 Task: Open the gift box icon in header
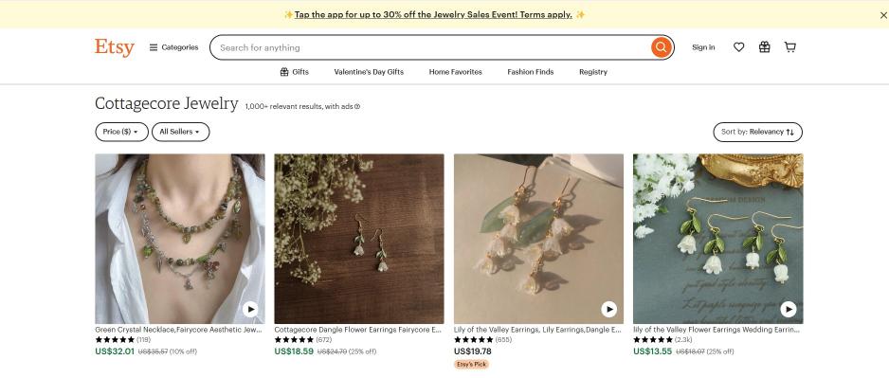[764, 47]
